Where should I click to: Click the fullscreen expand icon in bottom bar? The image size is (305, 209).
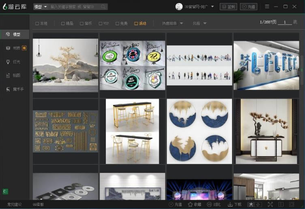pyautogui.click(x=270, y=205)
